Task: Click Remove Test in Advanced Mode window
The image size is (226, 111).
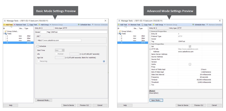Action: [x=134, y=25]
